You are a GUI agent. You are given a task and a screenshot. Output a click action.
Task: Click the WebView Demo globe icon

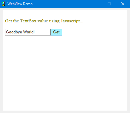coord(4,4)
